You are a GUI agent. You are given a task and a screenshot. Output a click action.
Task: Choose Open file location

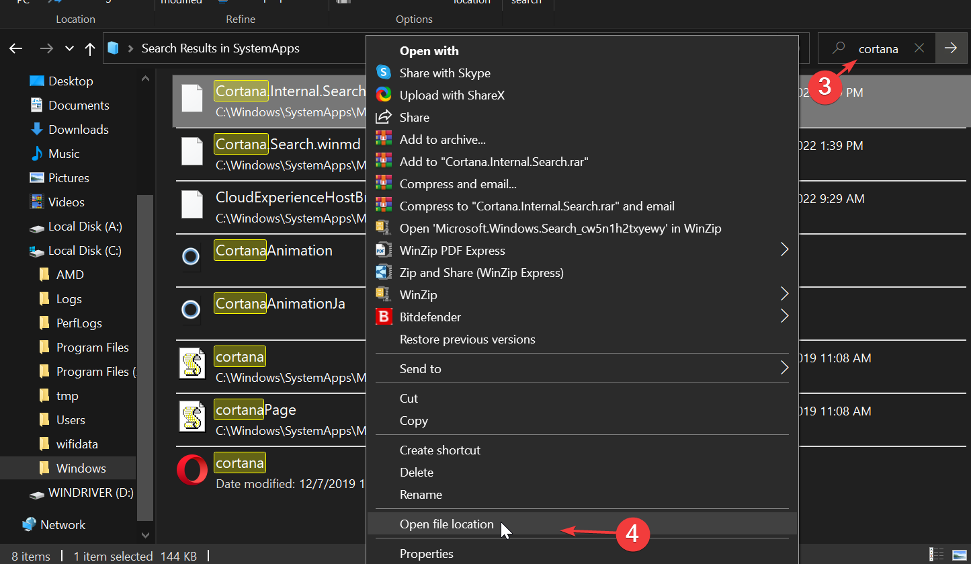pyautogui.click(x=446, y=524)
